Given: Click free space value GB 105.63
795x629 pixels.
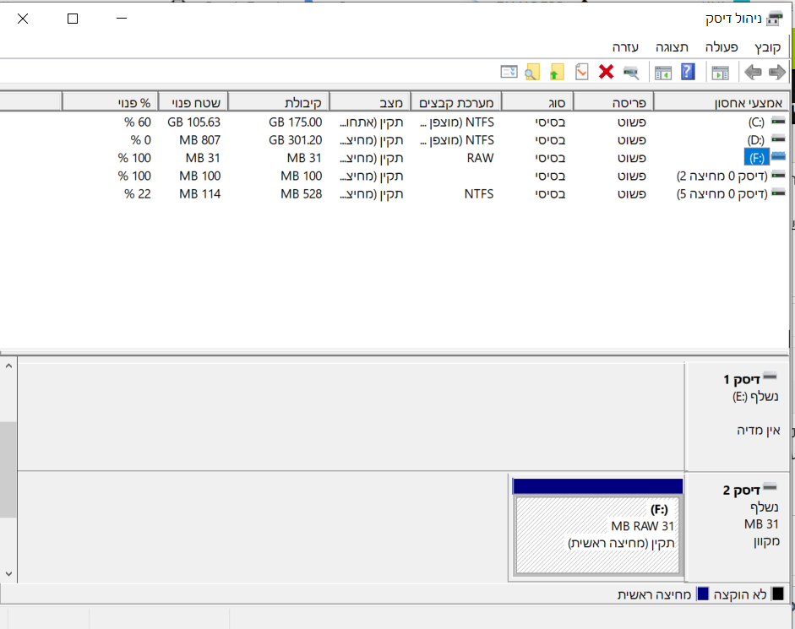Looking at the screenshot, I should pos(193,122).
